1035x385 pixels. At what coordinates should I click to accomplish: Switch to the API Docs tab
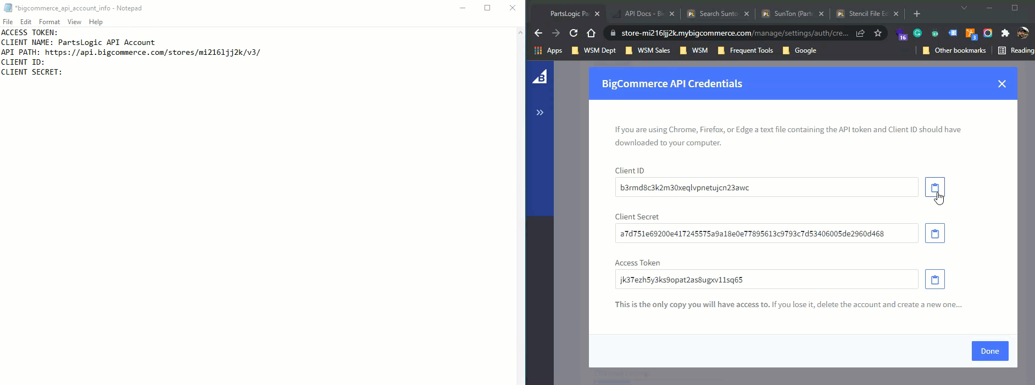tap(644, 14)
